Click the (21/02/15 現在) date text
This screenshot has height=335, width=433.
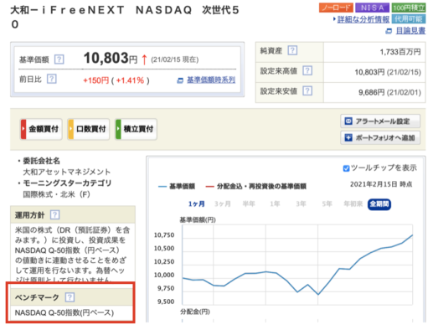[x=175, y=59]
